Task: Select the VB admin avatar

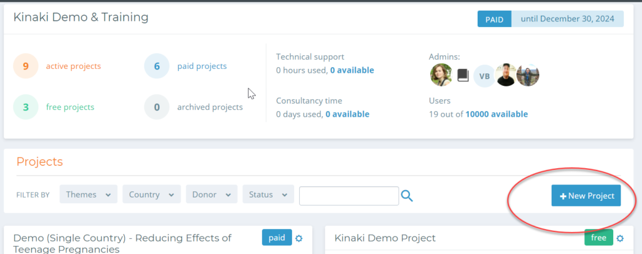Action: point(485,77)
